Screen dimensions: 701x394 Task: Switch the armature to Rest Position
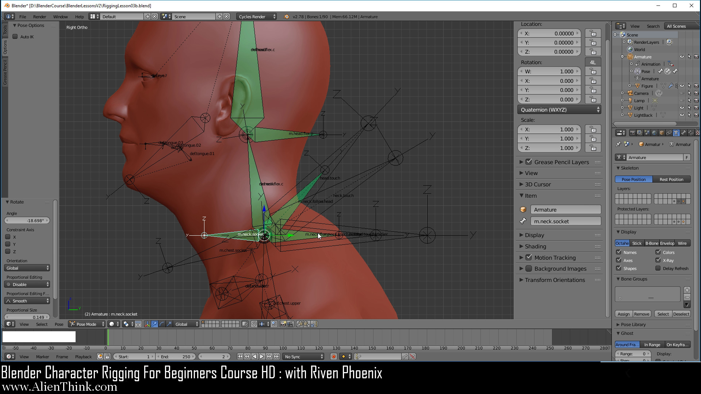[671, 179]
